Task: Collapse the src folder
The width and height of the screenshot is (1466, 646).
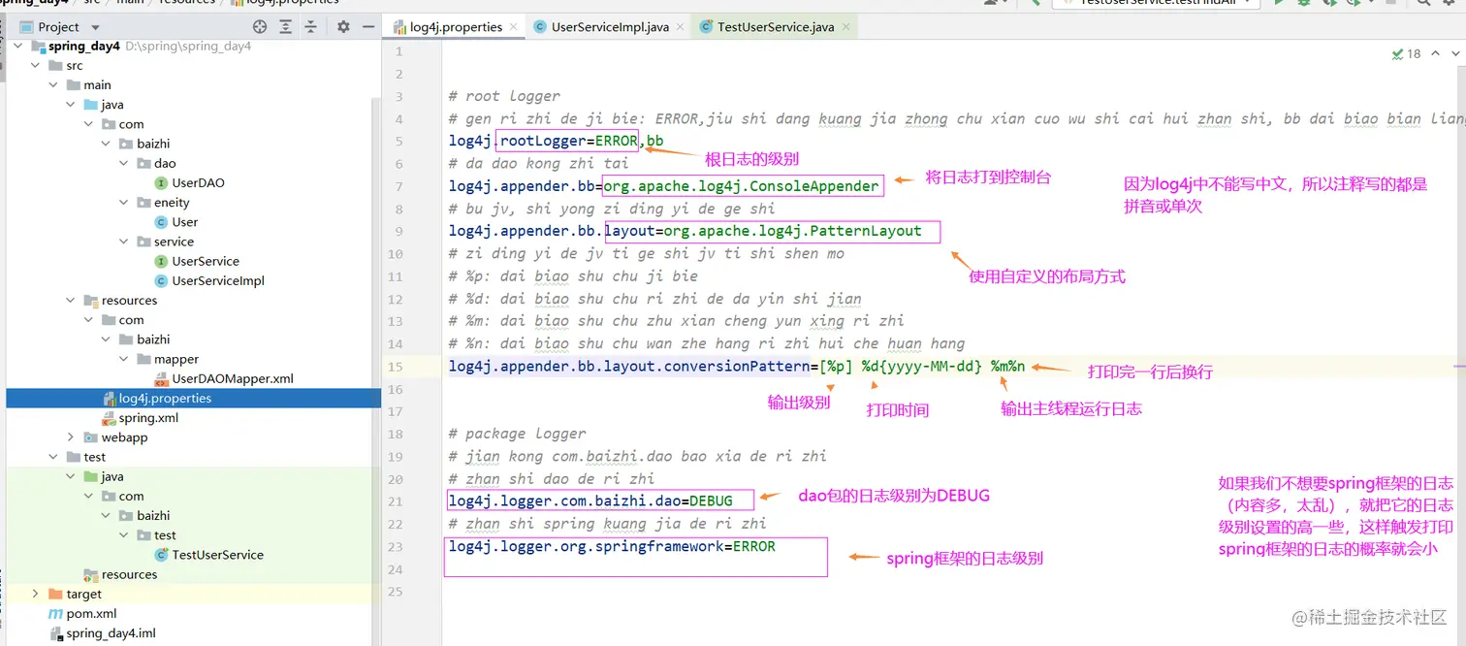Action: (x=36, y=65)
